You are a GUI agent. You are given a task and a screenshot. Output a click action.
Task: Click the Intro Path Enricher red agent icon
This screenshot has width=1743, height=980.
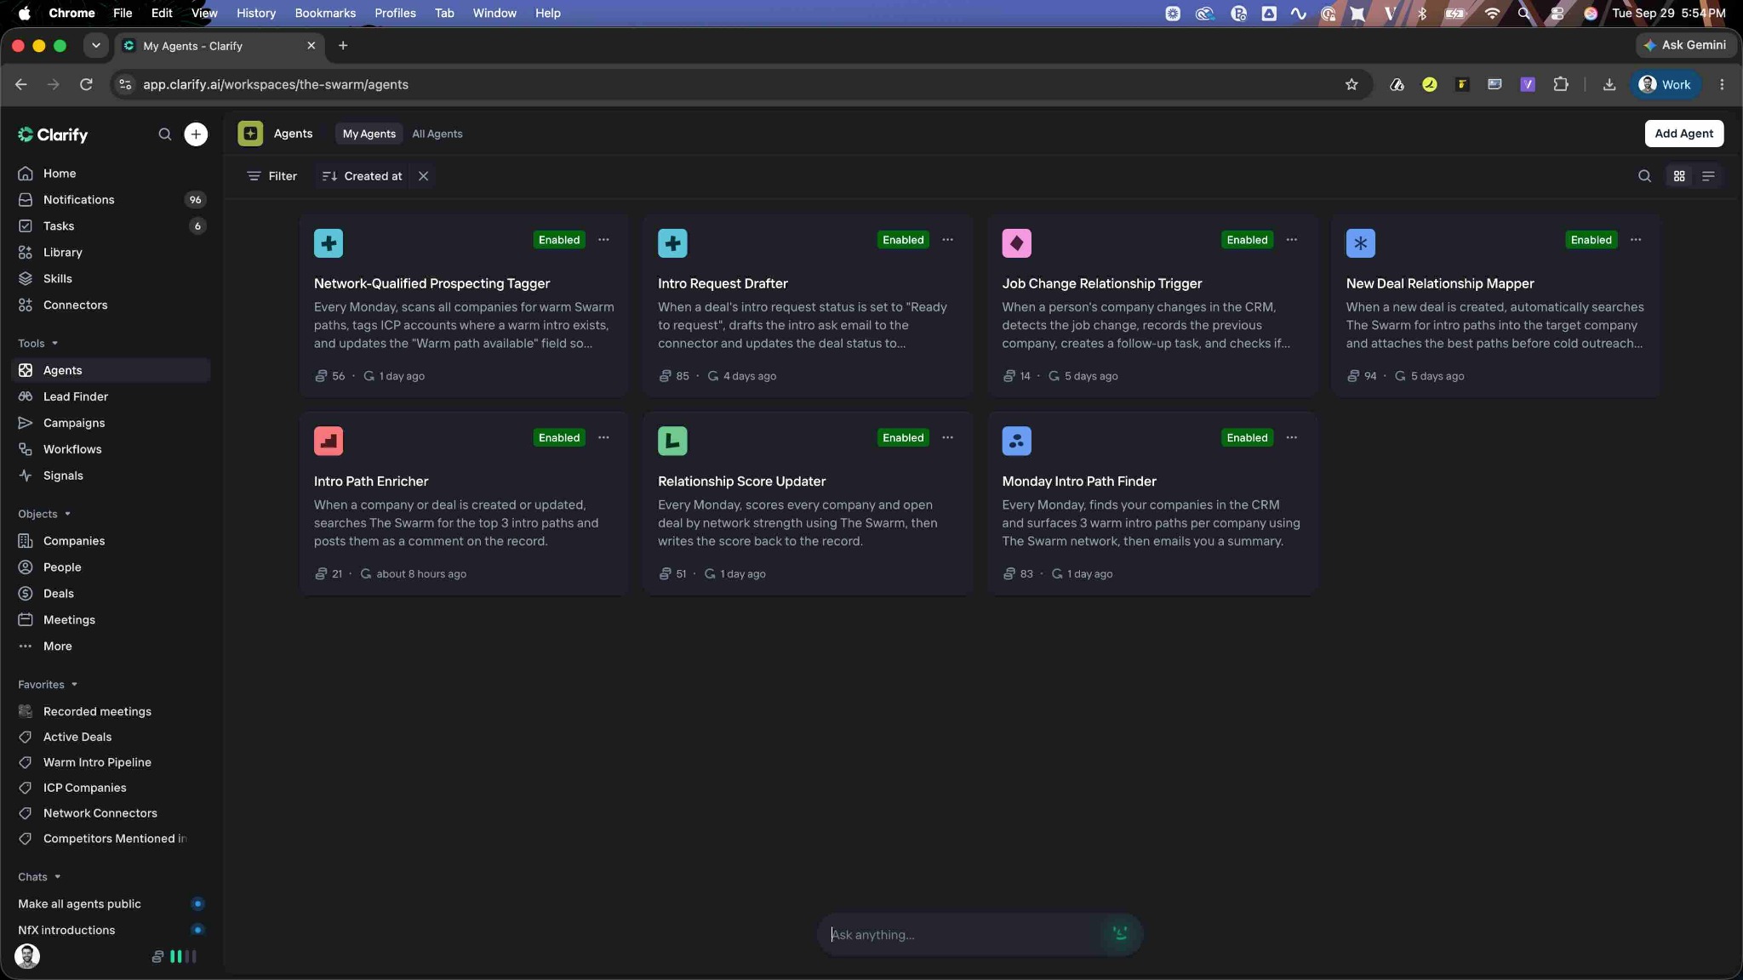[x=329, y=441]
